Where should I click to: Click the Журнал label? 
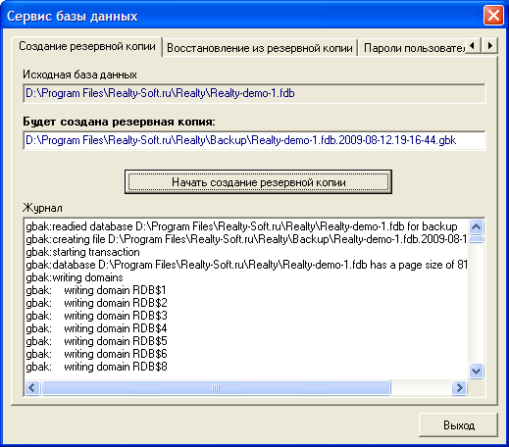click(x=42, y=208)
